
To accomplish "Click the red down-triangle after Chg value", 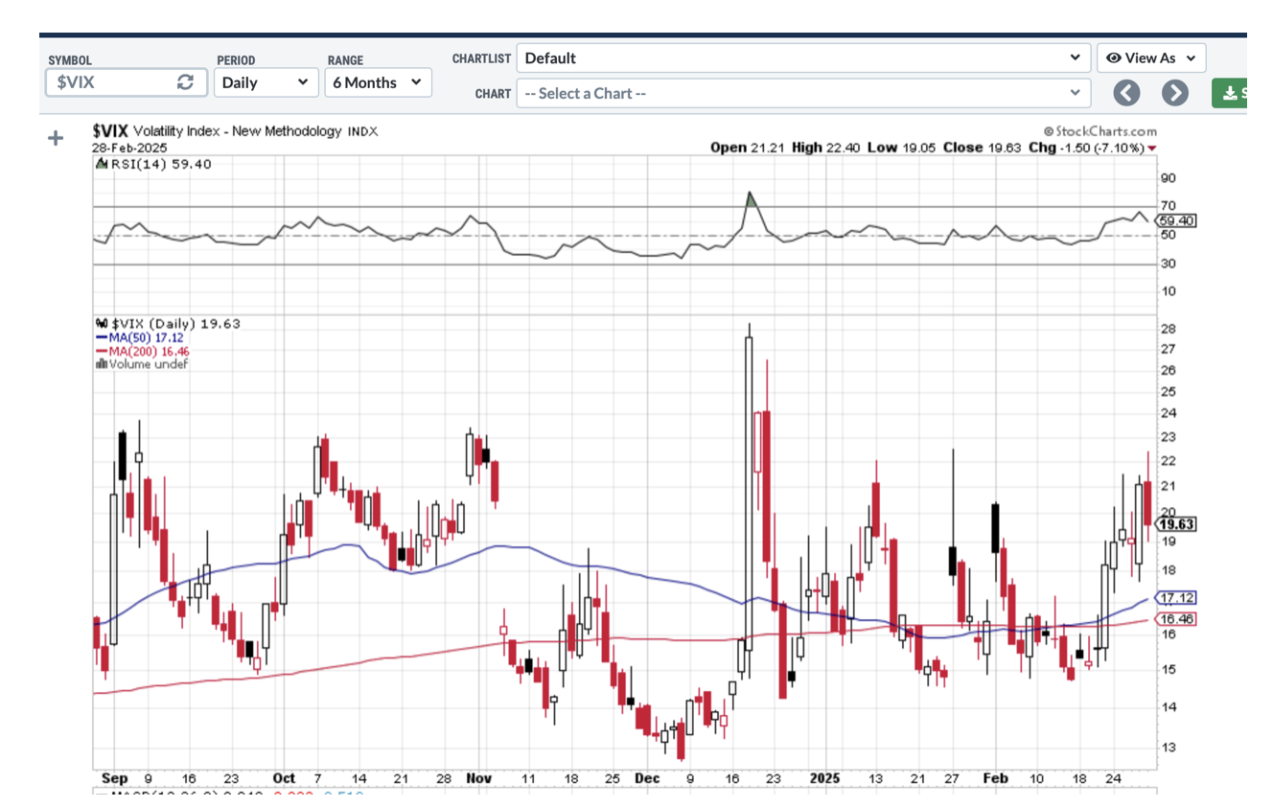I will click(x=1152, y=148).
